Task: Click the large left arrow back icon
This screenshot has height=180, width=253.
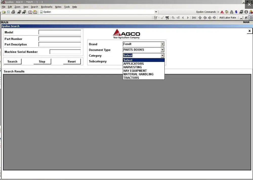Action: [205, 18]
